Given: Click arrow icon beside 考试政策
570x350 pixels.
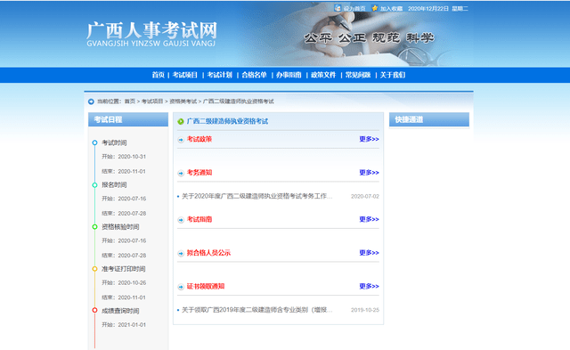Looking at the screenshot, I should [181, 140].
